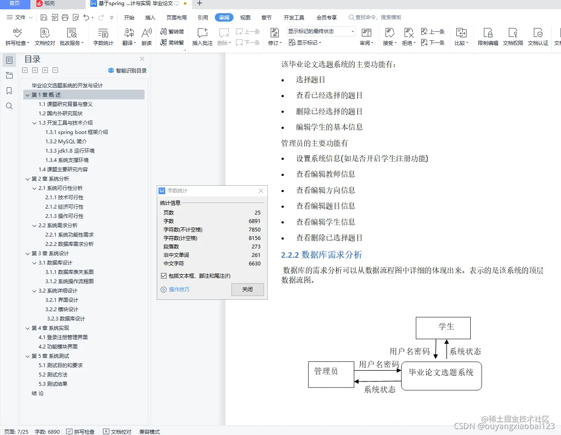Click the print icon in quick access bar
Screen dimensions: 561x435
(x=64, y=17)
